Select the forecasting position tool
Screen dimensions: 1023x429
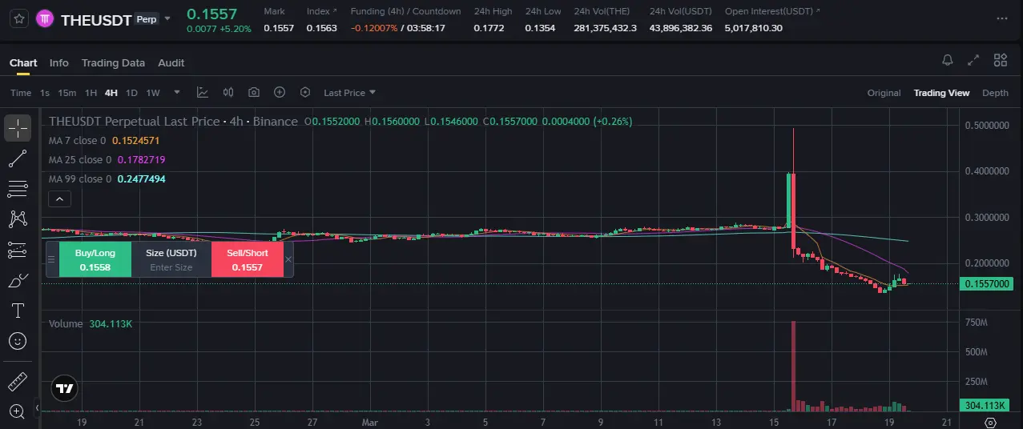point(18,250)
